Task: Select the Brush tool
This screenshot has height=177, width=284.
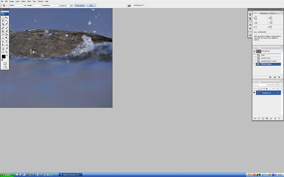Action: (x=6, y=28)
